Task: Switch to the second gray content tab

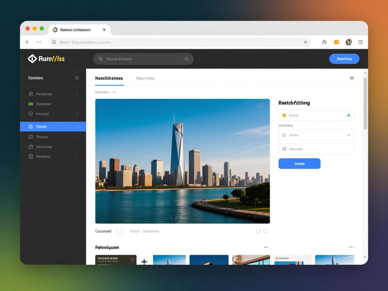Action: 145,78
